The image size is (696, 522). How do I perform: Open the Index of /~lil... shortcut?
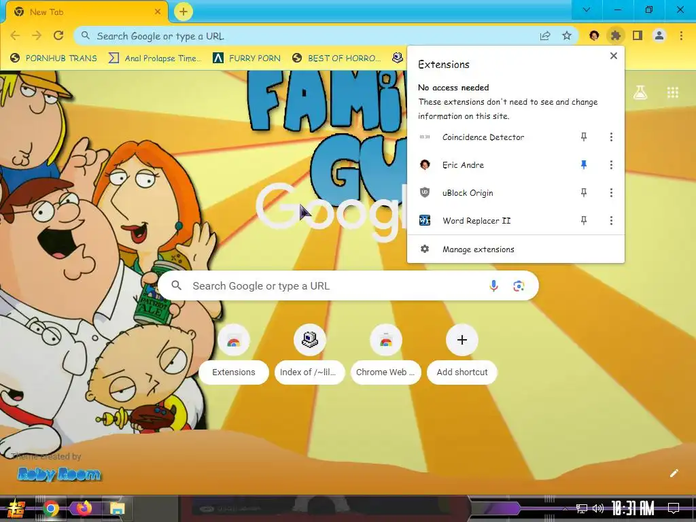coord(309,354)
